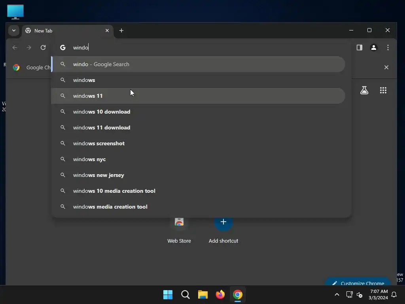This screenshot has width=405, height=304.
Task: Show hidden system tray icons
Action: (337, 294)
